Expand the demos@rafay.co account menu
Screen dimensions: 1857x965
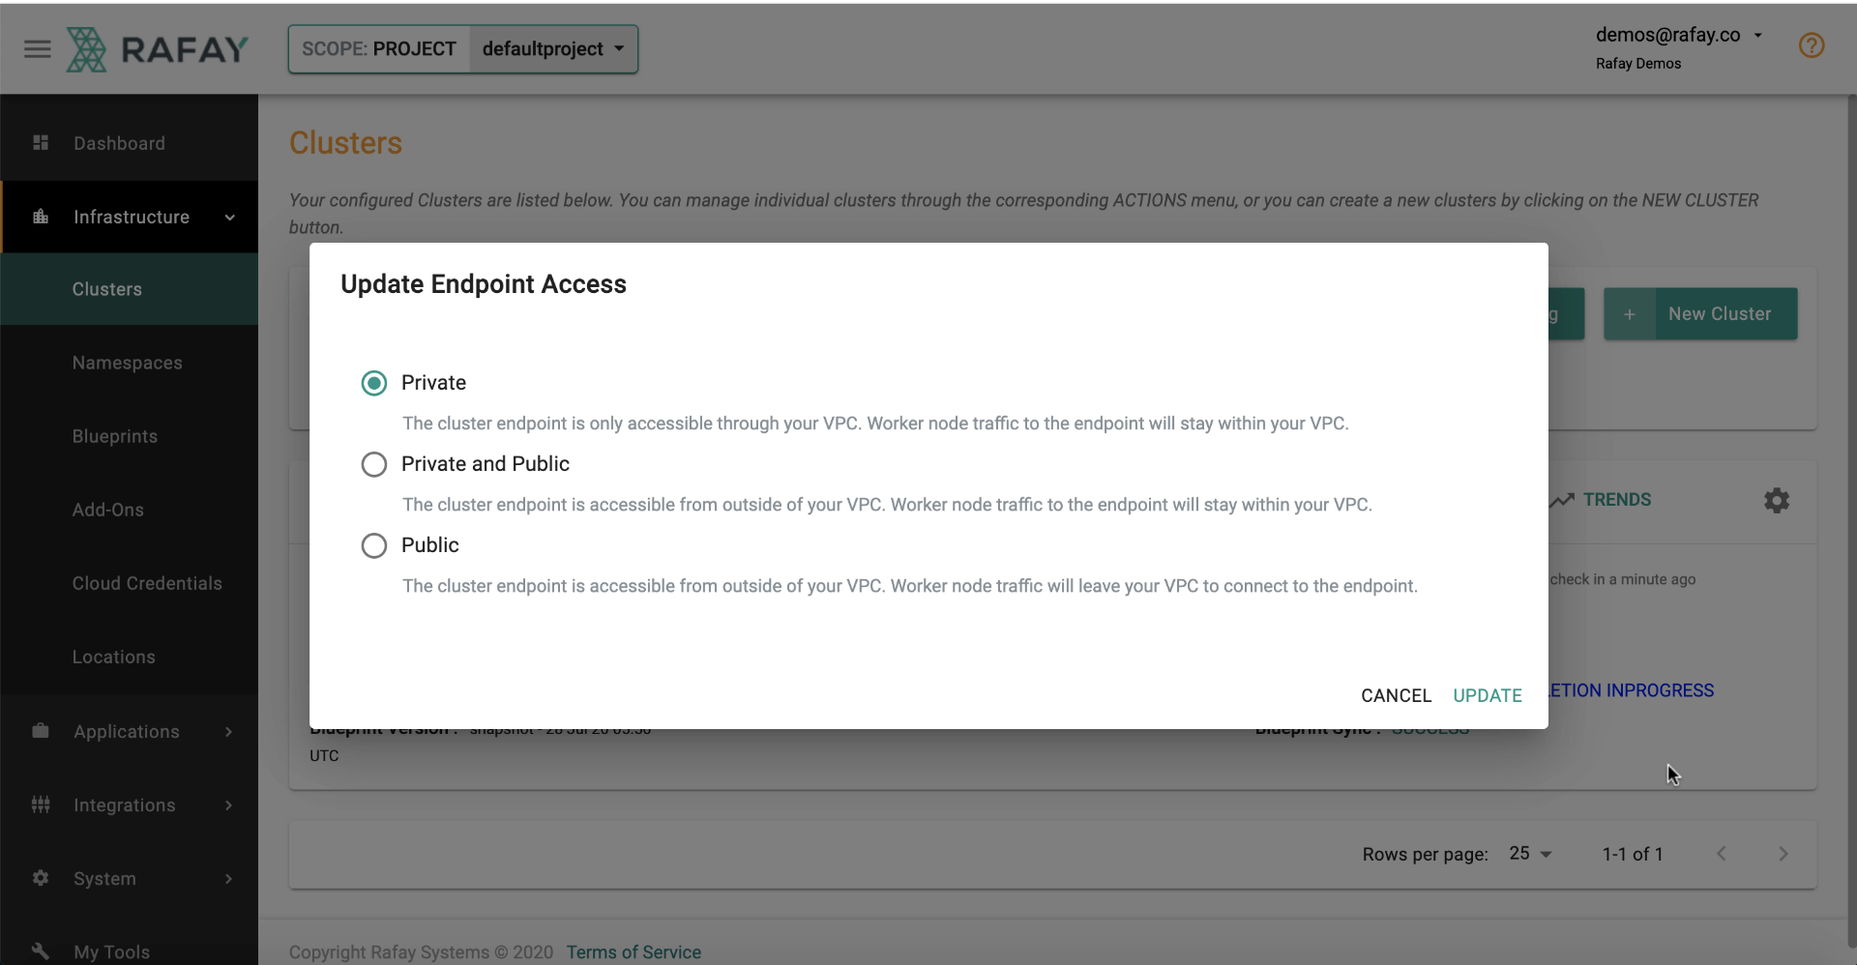[x=1679, y=36]
